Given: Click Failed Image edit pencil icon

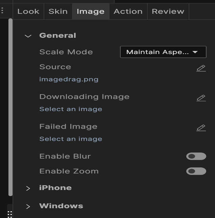Looking at the screenshot, I should tap(201, 128).
